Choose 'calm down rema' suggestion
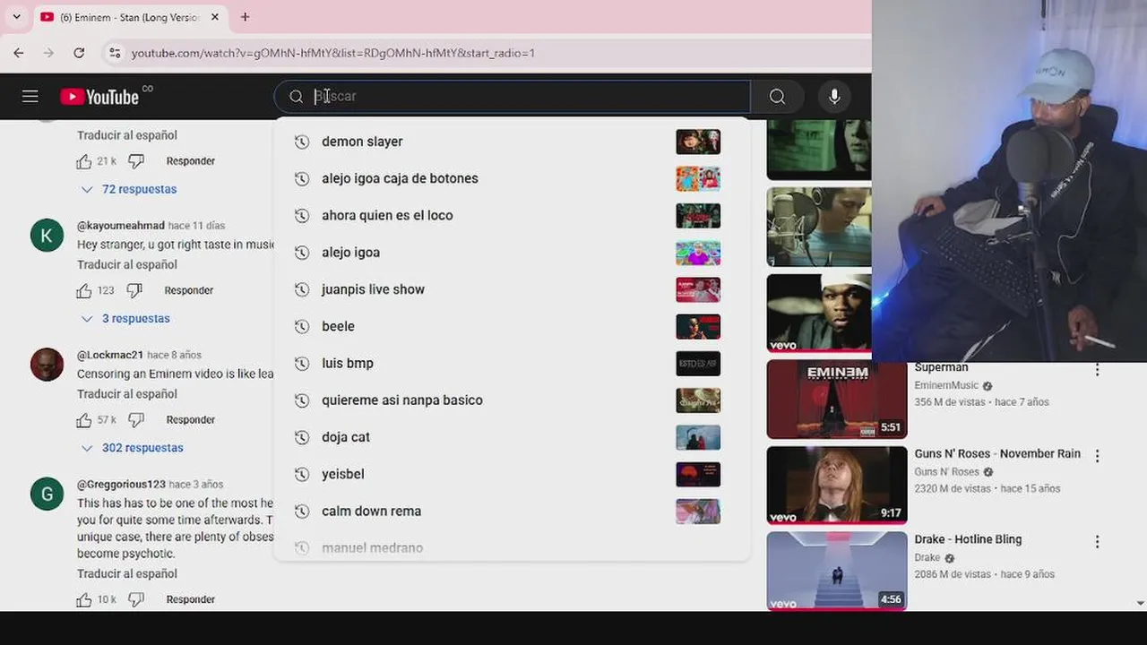1147x645 pixels. coord(512,511)
